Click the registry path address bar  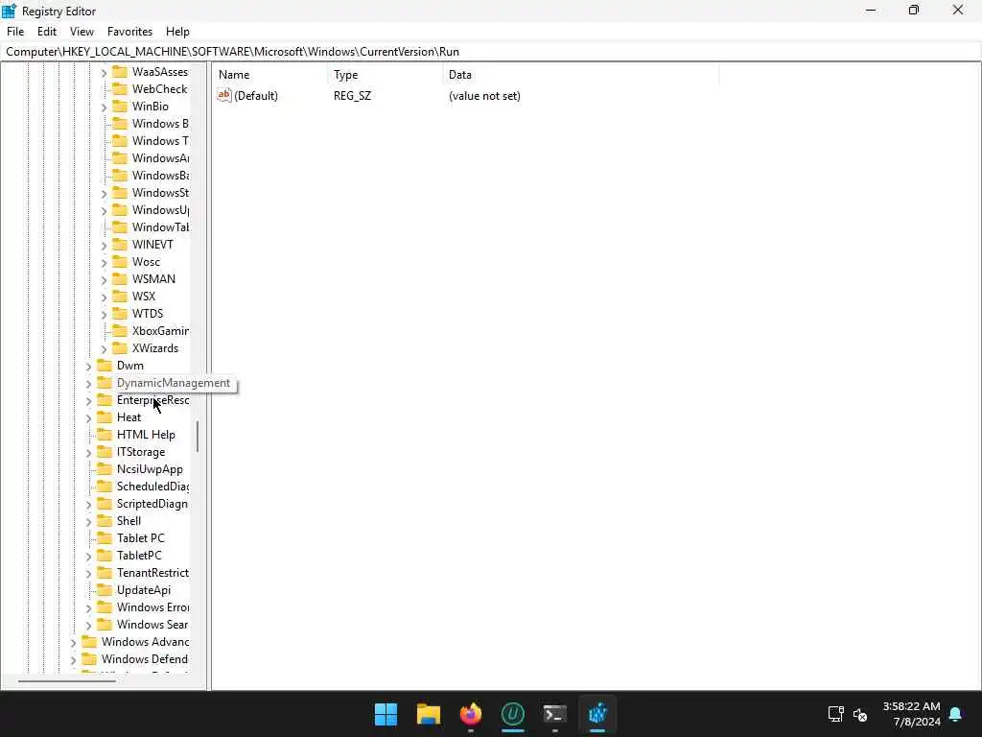[491, 52]
